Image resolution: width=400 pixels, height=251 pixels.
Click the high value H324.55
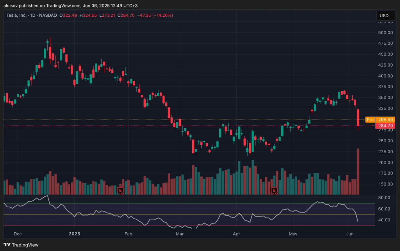(88, 15)
